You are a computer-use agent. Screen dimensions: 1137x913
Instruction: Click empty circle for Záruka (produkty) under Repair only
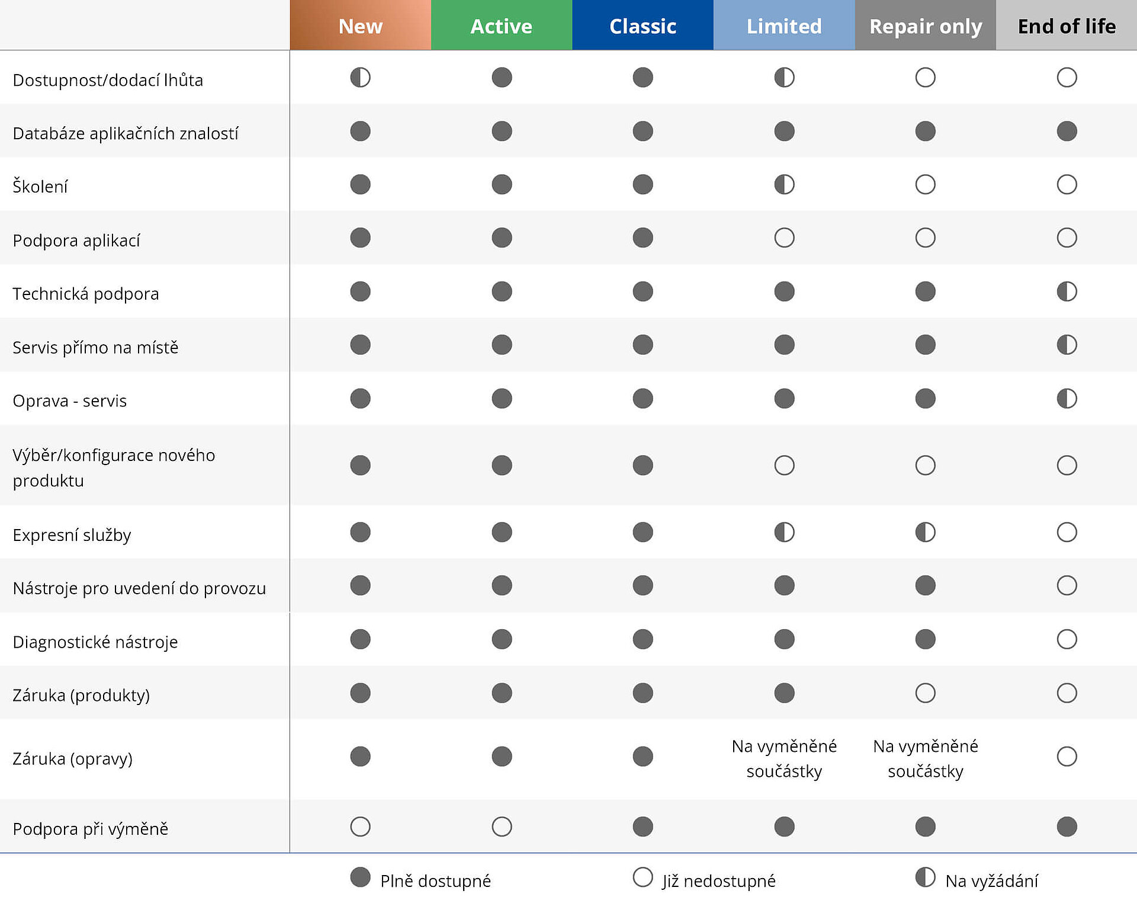(925, 693)
